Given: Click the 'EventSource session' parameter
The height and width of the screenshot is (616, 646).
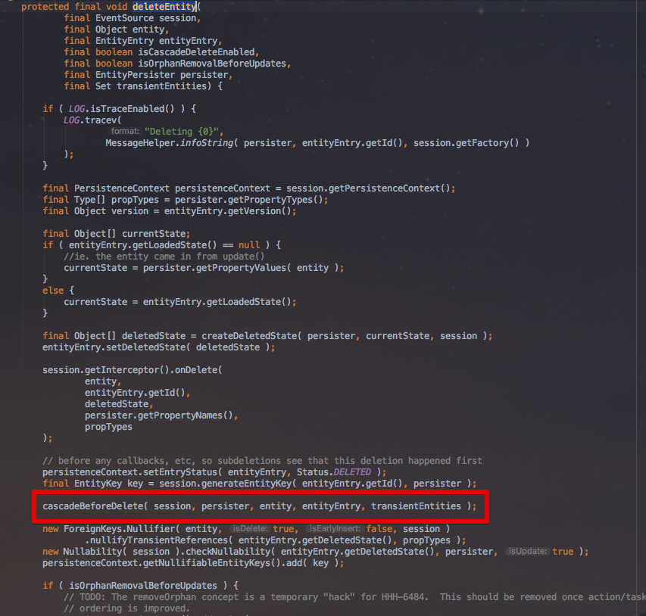Looking at the screenshot, I should 146,18.
